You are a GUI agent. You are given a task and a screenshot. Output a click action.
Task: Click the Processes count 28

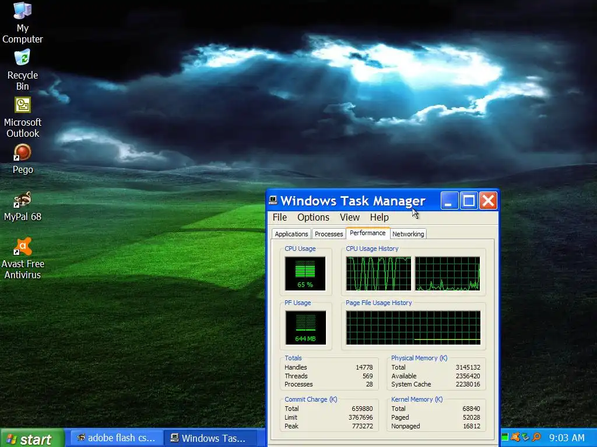[x=369, y=384]
